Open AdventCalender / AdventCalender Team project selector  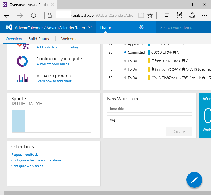(50, 28)
